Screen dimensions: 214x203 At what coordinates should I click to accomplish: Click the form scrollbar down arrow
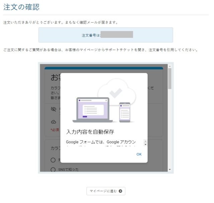170,170
